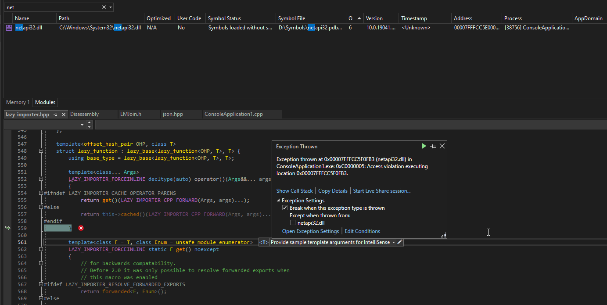Collapse the code region at line 548
The width and height of the screenshot is (607, 305).
pos(40,151)
